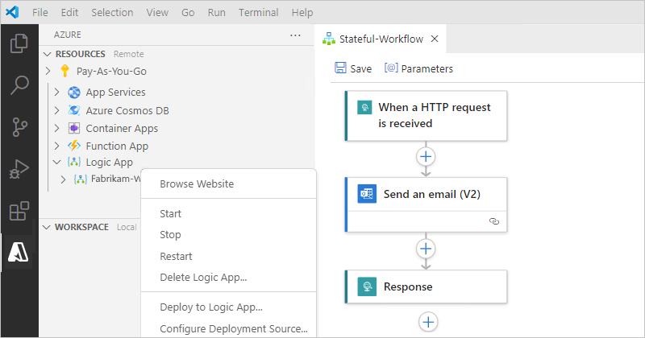Expand the App Services tree node

click(x=57, y=93)
